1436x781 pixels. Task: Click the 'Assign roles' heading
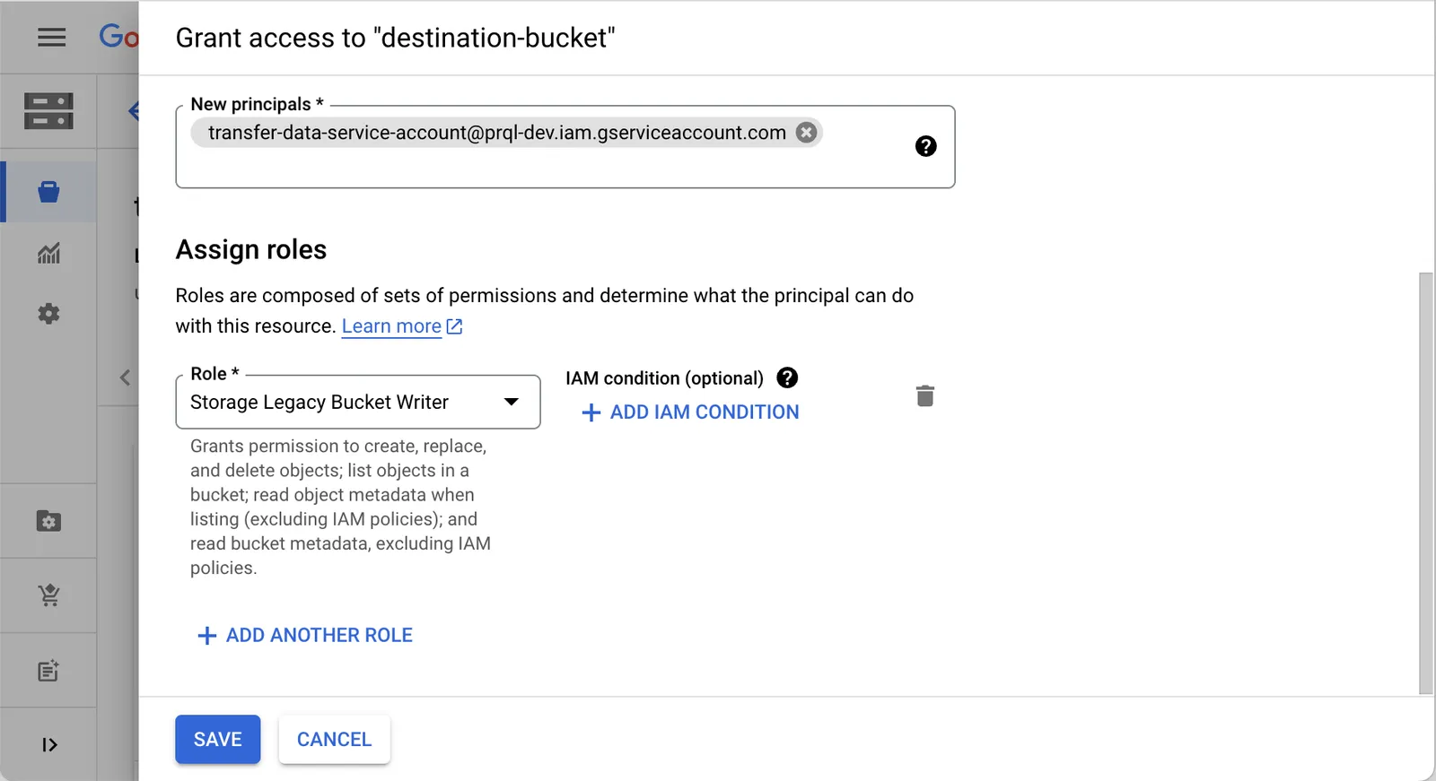tap(251, 249)
